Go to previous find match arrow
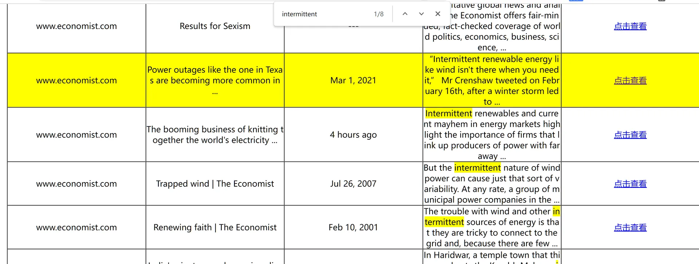The image size is (699, 264). 405,14
